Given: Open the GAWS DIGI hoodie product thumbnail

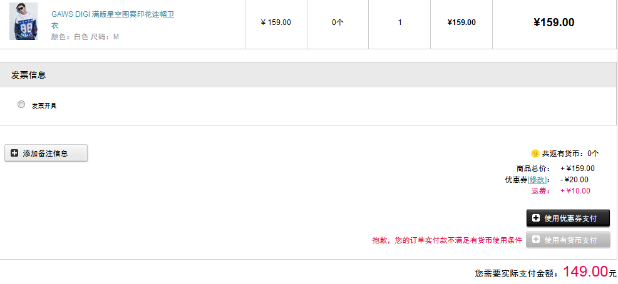Looking at the screenshot, I should tap(23, 21).
